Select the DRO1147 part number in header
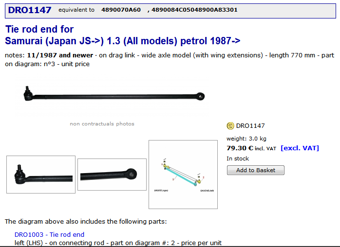Viewport: 340px width, 247px height. (30, 10)
